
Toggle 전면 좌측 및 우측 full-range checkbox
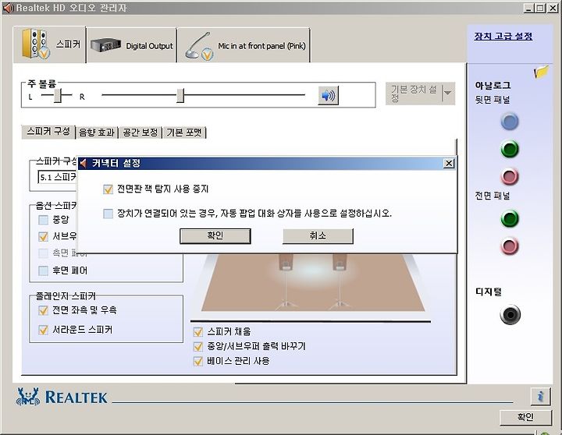click(x=43, y=310)
